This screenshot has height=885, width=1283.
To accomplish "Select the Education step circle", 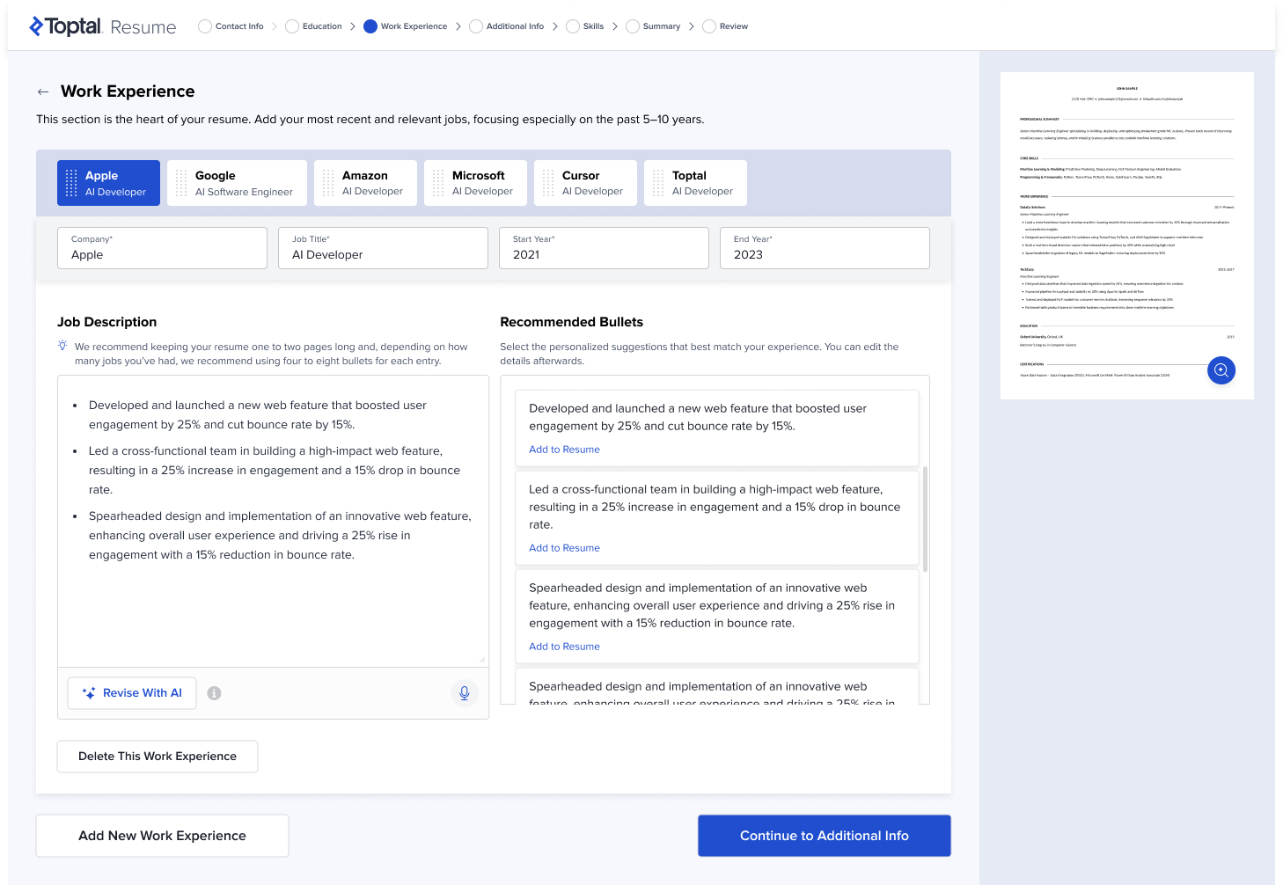I will 292,26.
